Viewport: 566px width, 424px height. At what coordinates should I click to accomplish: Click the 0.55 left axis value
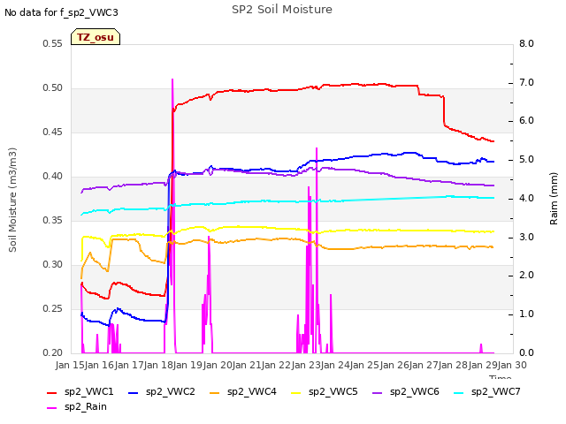click(x=53, y=44)
